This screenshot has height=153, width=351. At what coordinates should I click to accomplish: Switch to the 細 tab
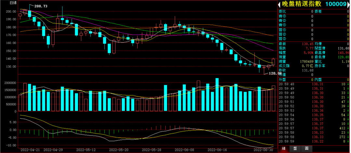(x=283, y=148)
